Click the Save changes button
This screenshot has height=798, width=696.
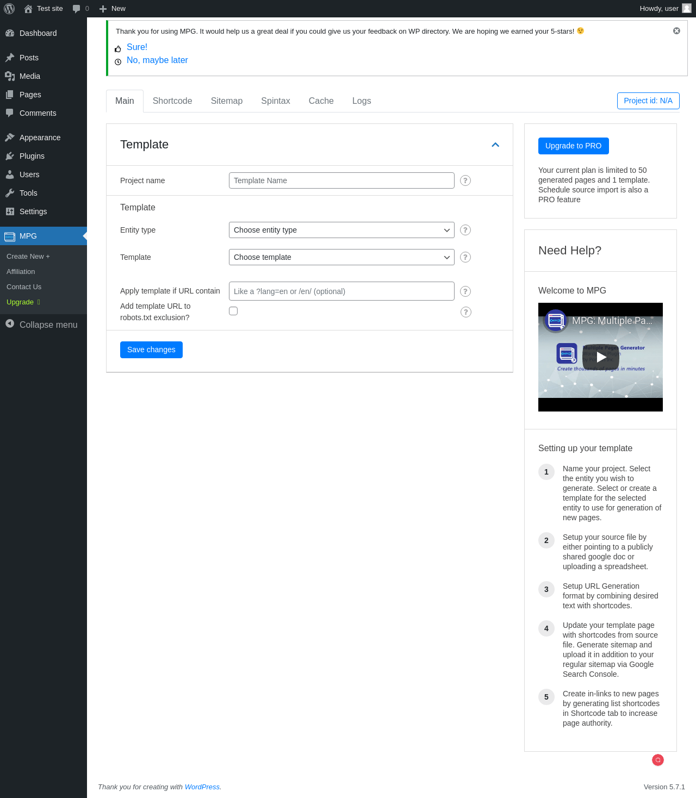[151, 350]
